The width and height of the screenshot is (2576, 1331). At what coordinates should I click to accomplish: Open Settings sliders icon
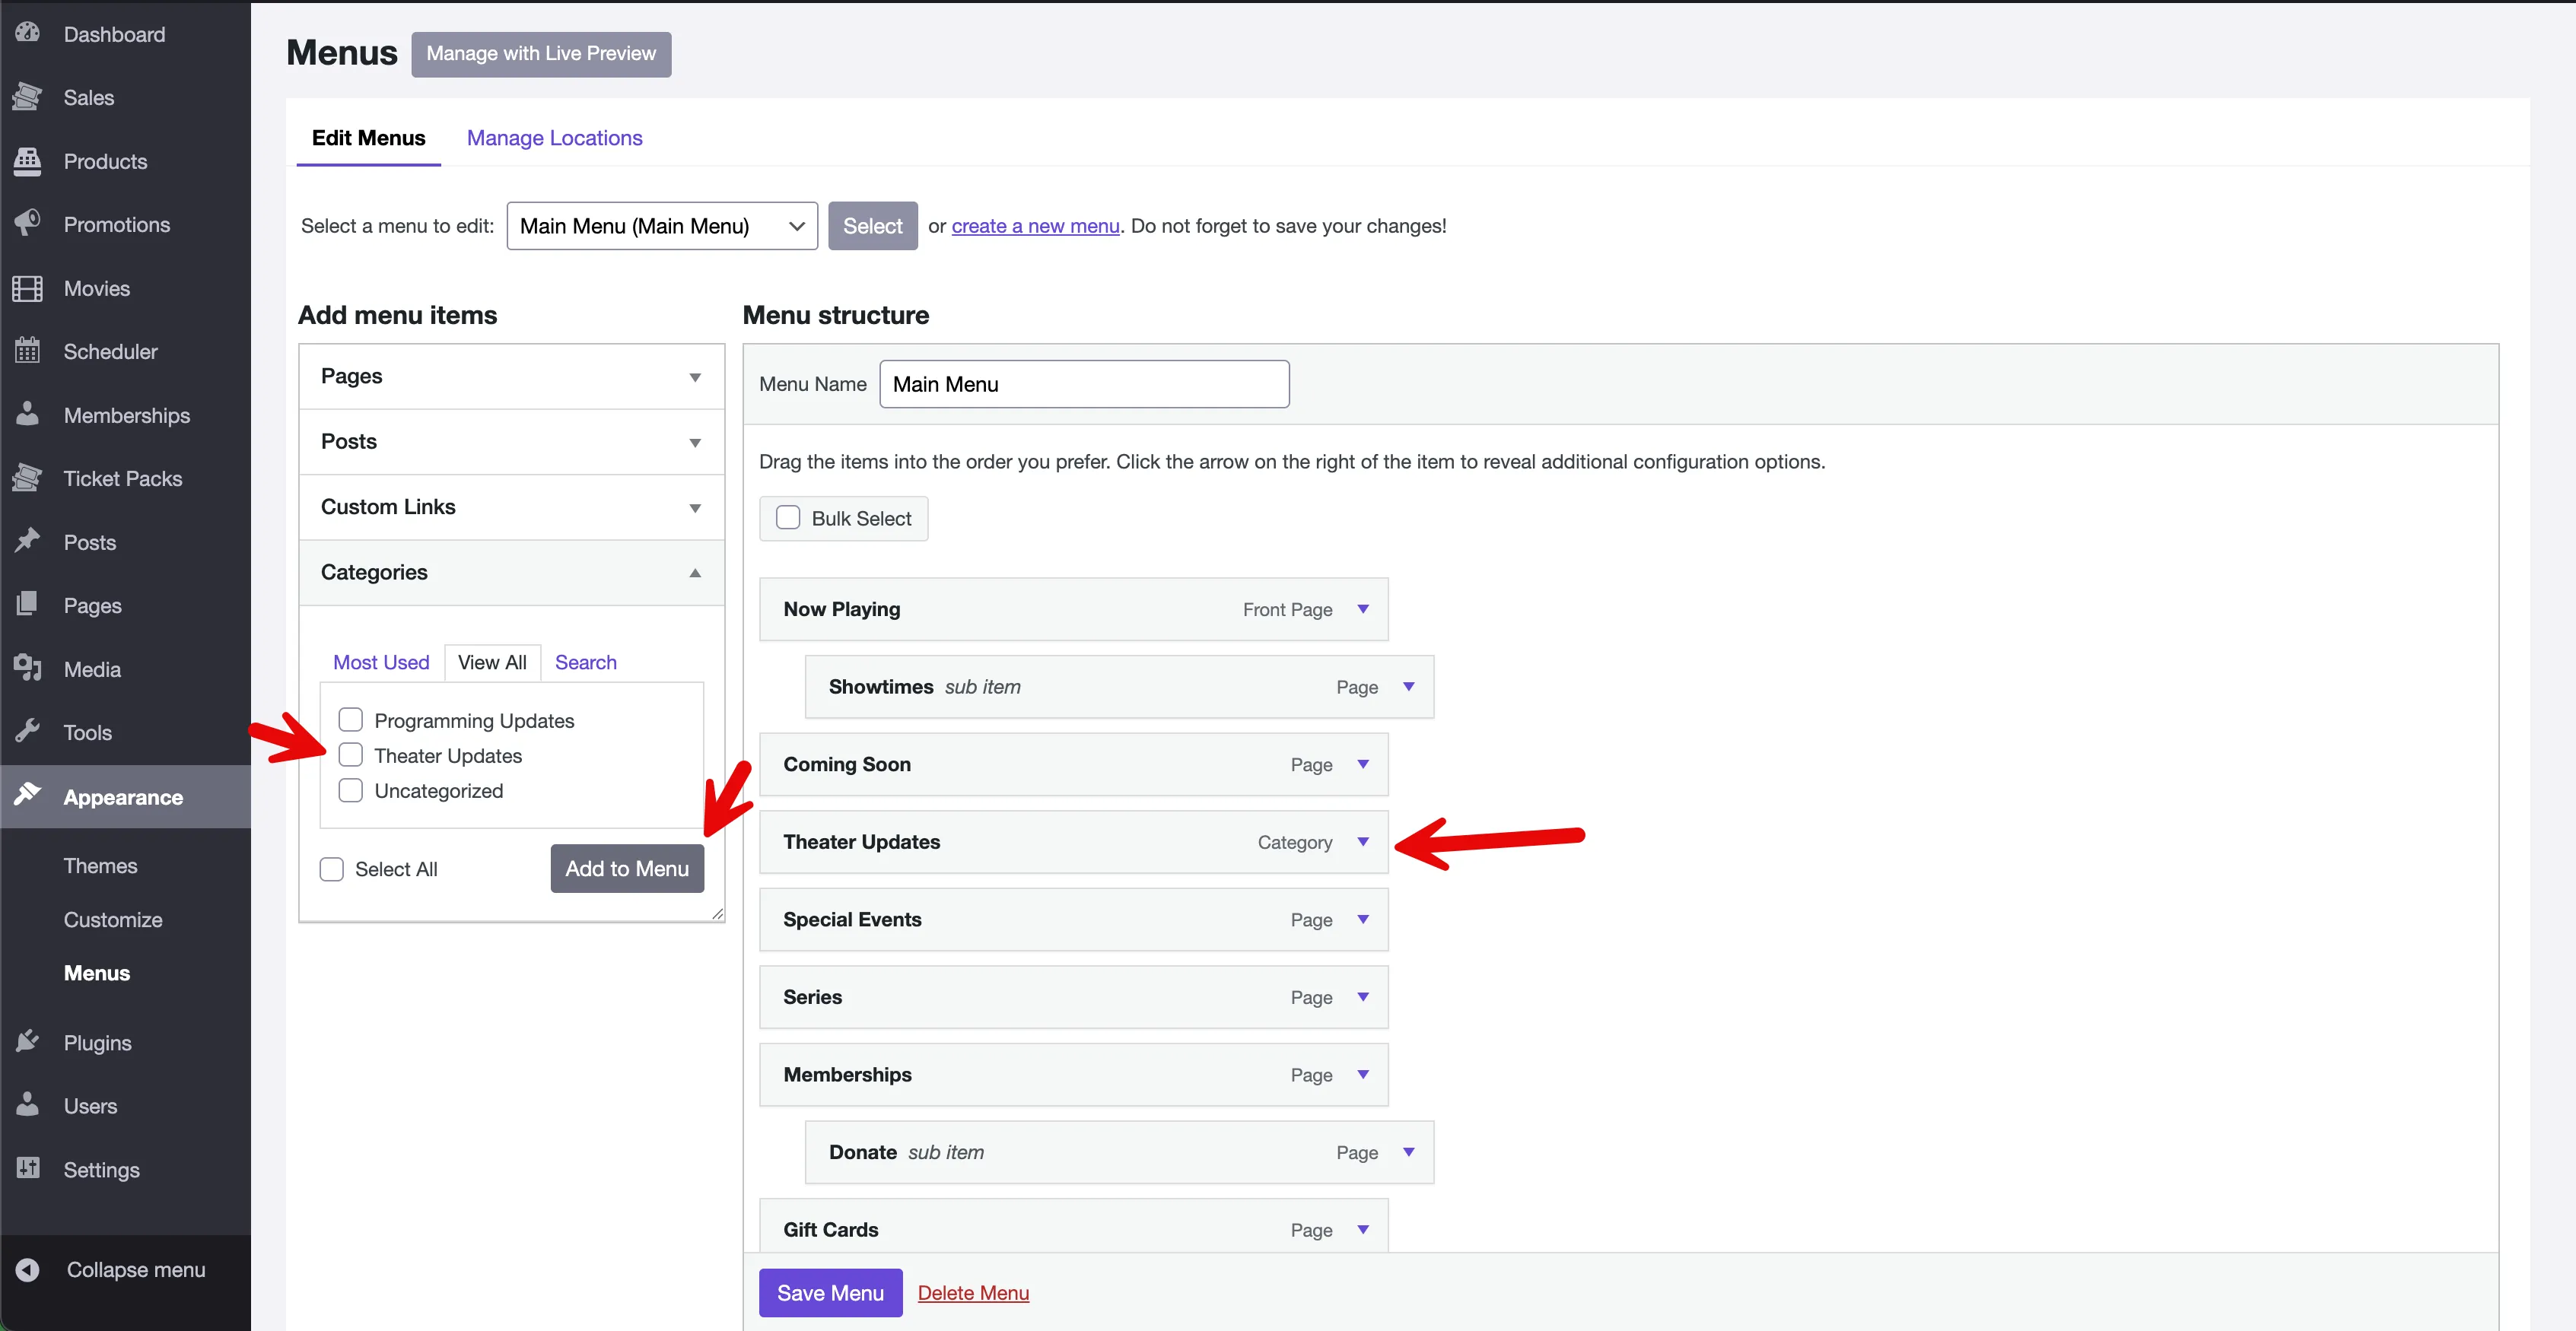click(28, 1168)
